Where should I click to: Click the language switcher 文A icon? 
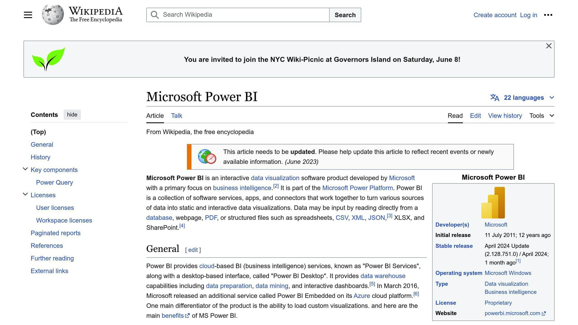point(496,98)
